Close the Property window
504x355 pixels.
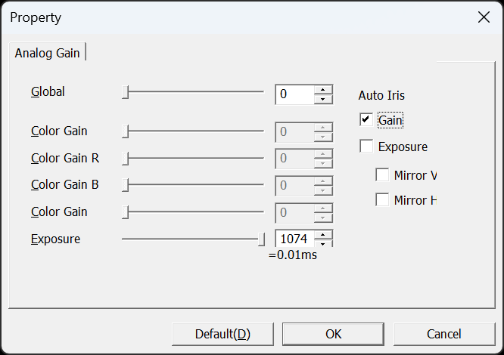pos(484,17)
